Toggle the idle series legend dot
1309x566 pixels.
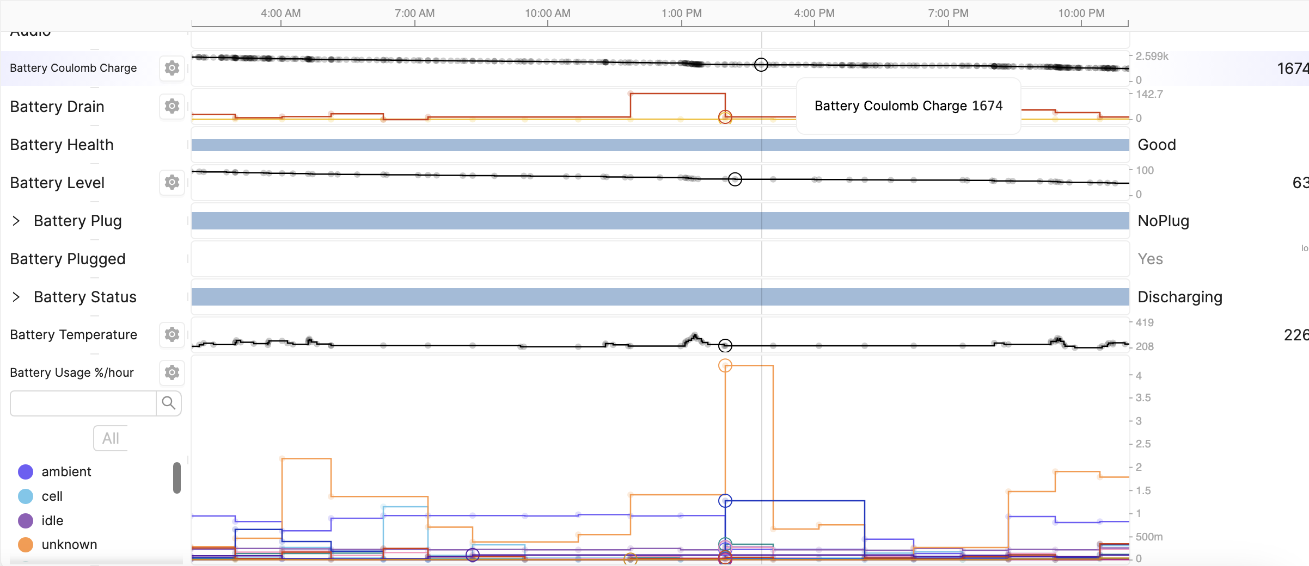(26, 521)
